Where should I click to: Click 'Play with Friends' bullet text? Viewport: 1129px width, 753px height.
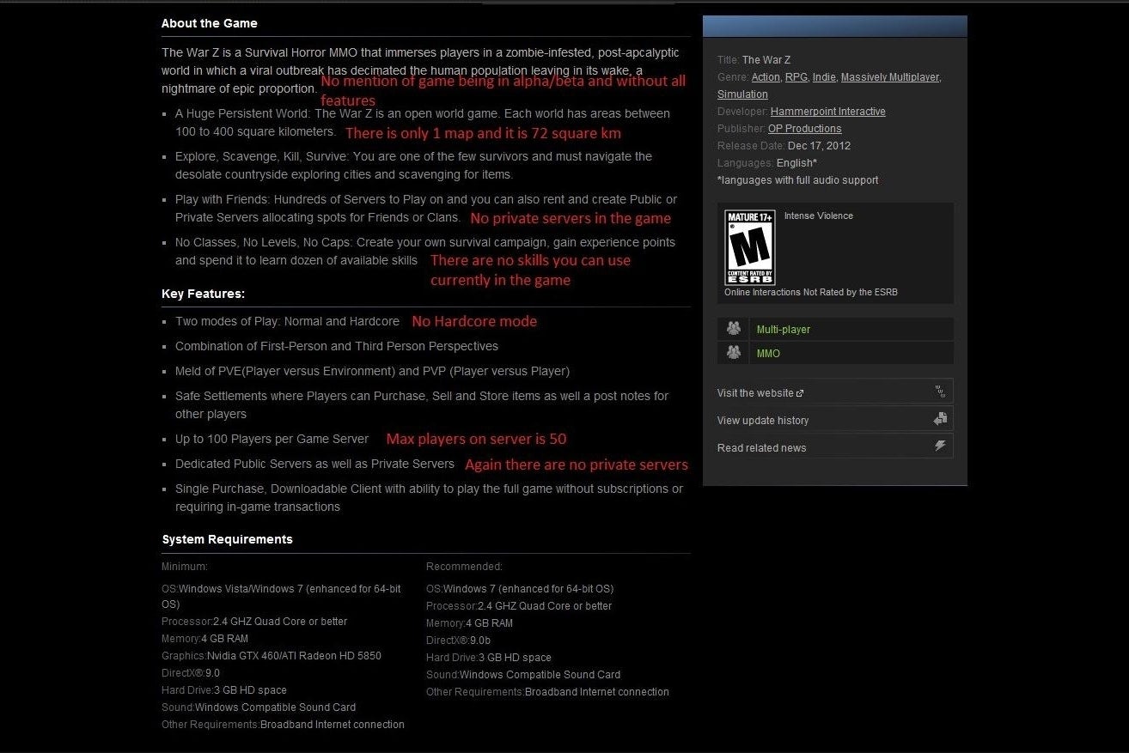(426, 209)
